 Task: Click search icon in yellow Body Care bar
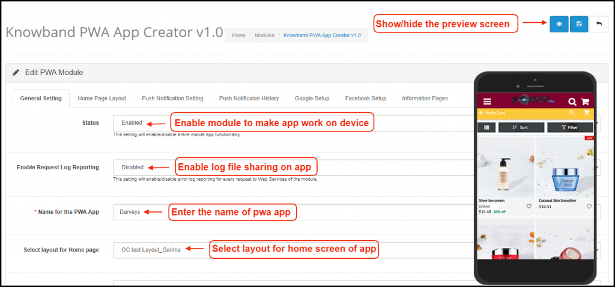(x=572, y=113)
